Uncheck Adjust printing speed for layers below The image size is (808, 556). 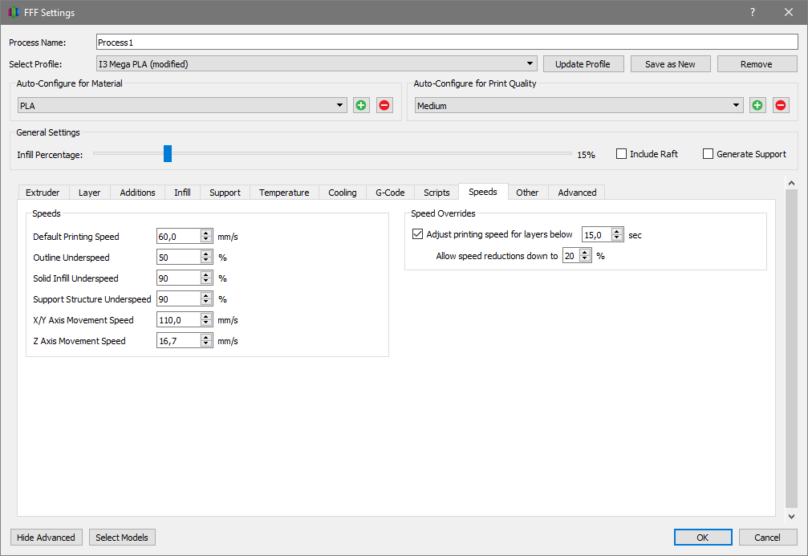(x=417, y=234)
